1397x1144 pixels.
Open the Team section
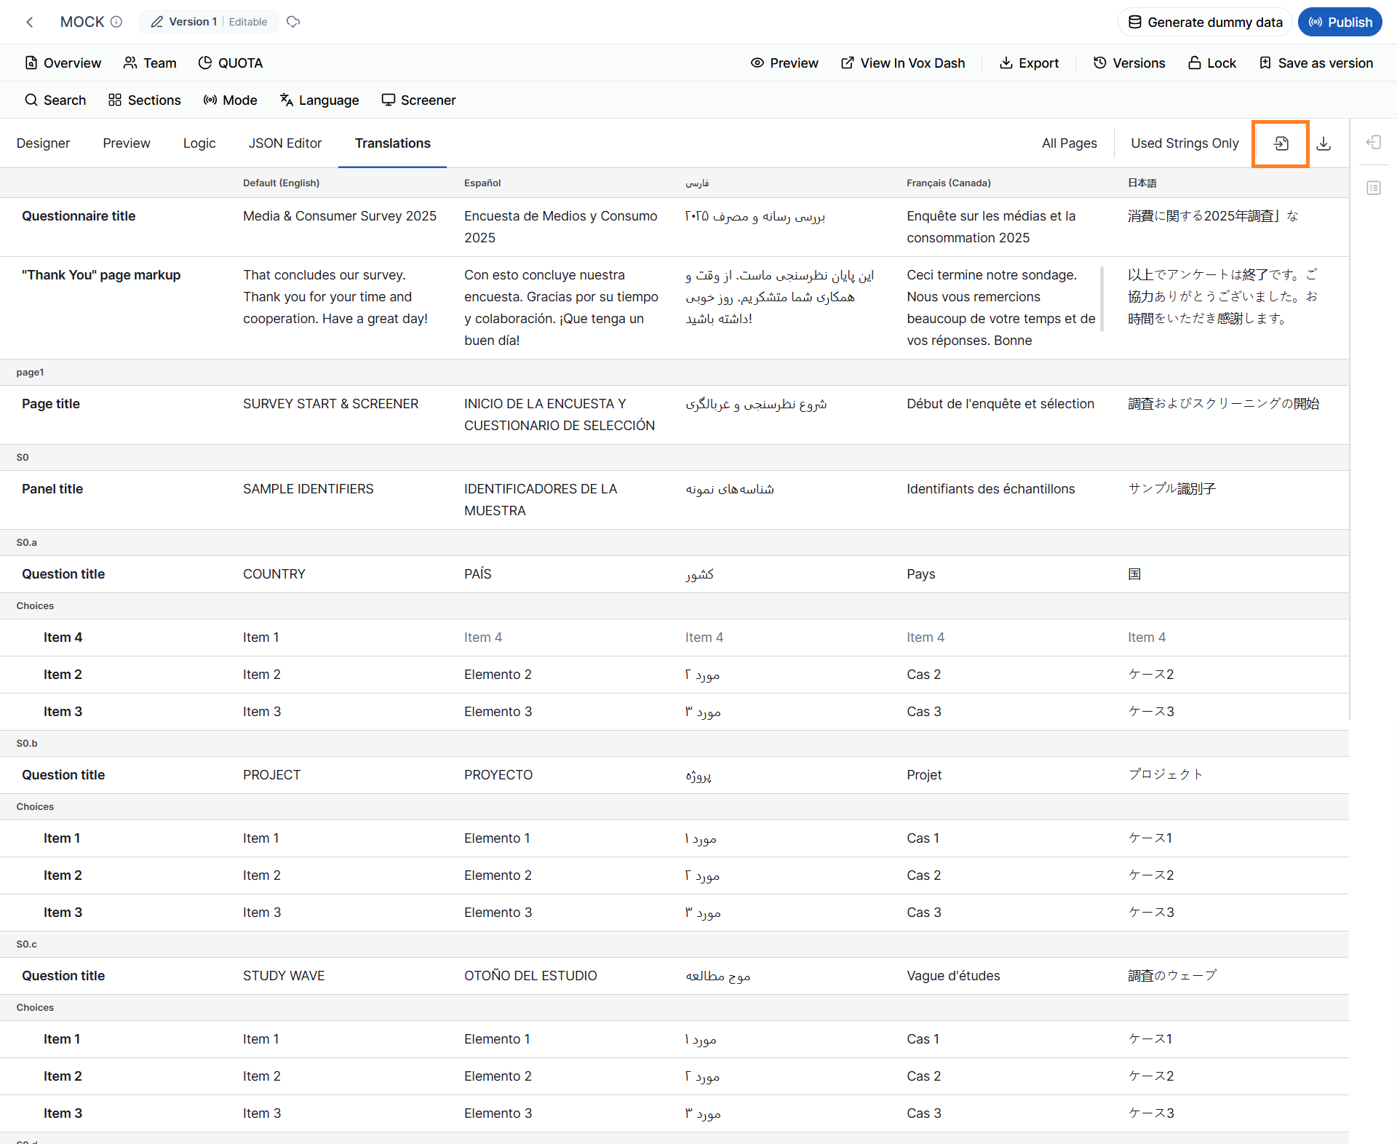pos(150,63)
